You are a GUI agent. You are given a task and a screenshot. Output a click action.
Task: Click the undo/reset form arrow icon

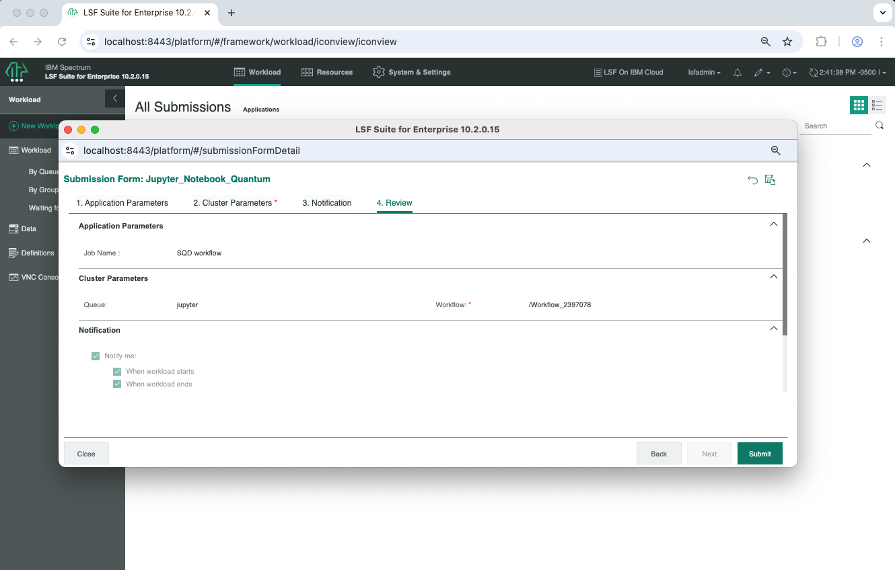[752, 179]
